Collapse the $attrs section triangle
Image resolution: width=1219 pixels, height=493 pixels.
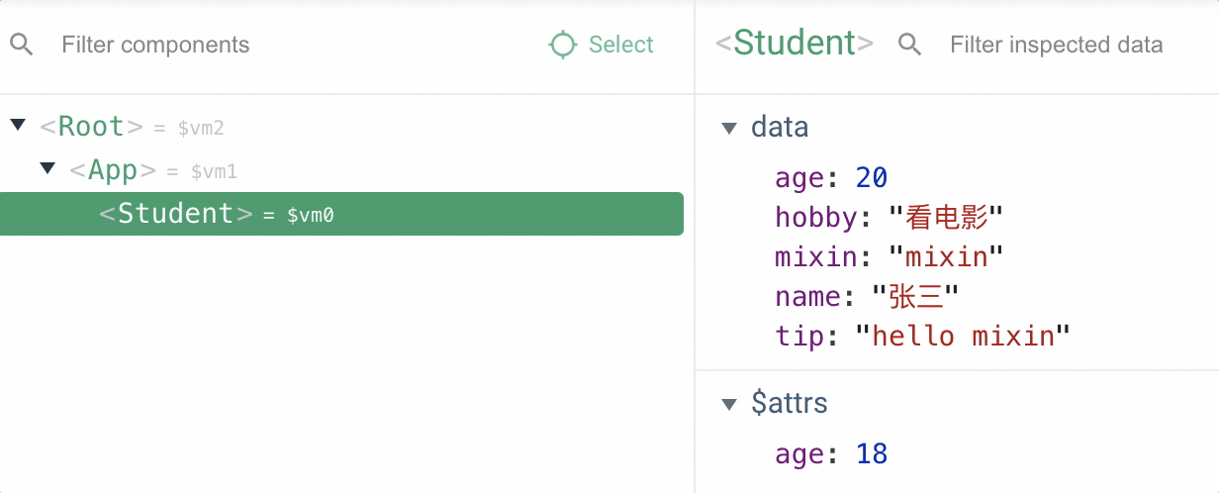tap(729, 404)
